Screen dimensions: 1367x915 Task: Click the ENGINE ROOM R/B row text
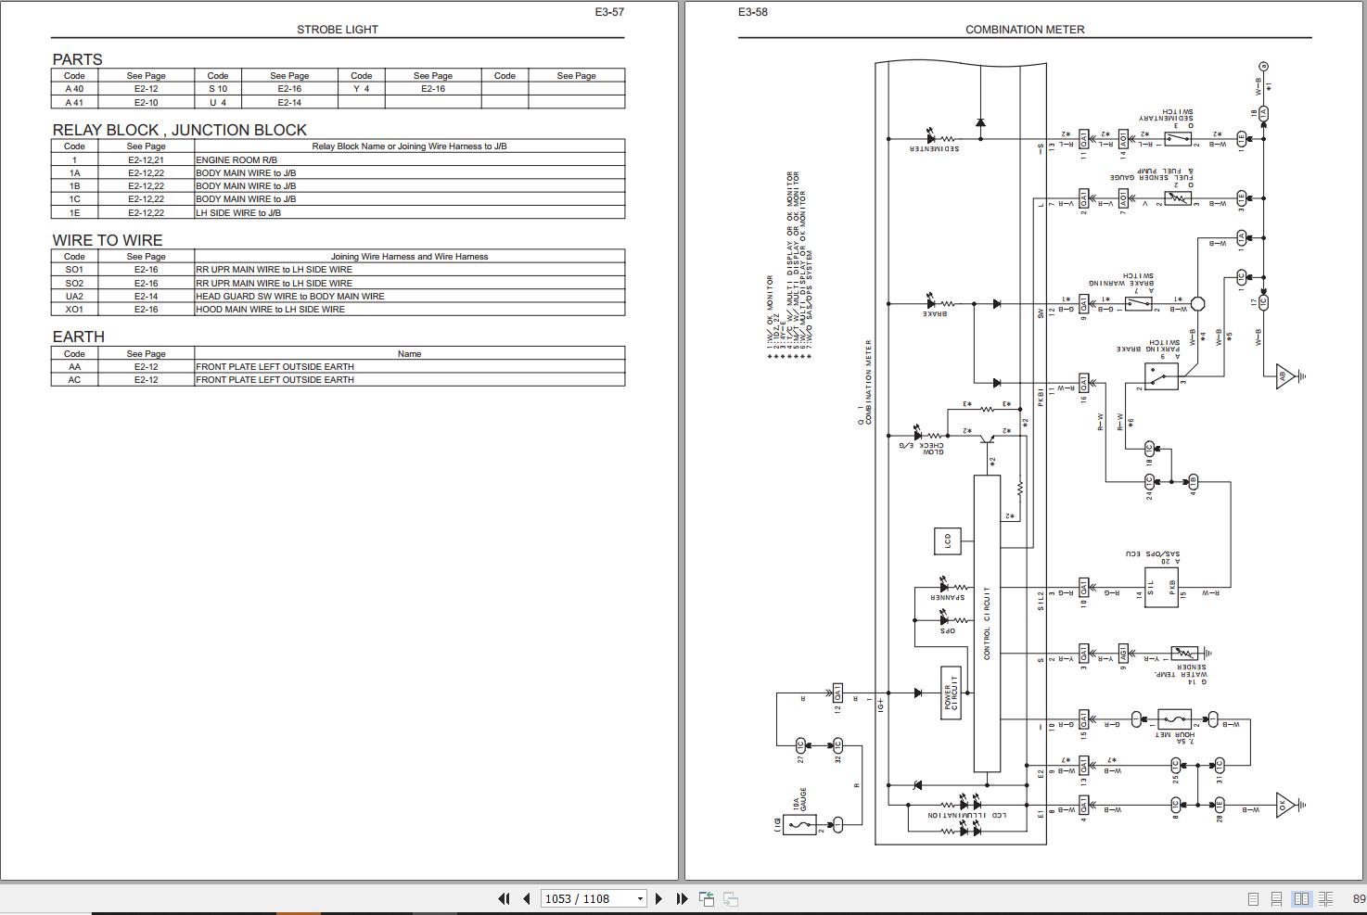click(x=236, y=160)
